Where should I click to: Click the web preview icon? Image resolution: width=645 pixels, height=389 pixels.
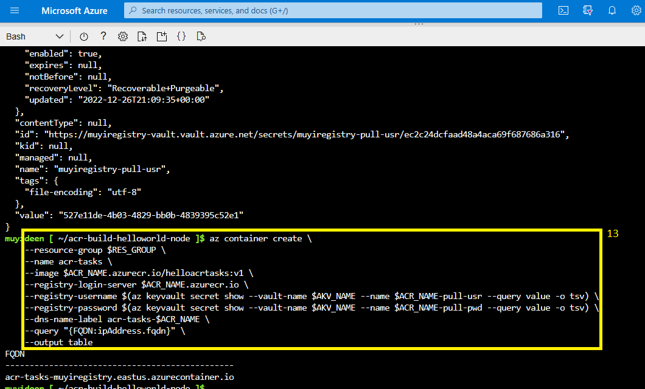201,36
